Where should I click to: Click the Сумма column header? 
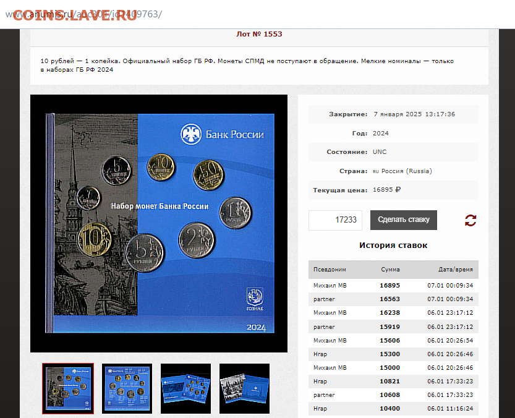[x=390, y=270]
